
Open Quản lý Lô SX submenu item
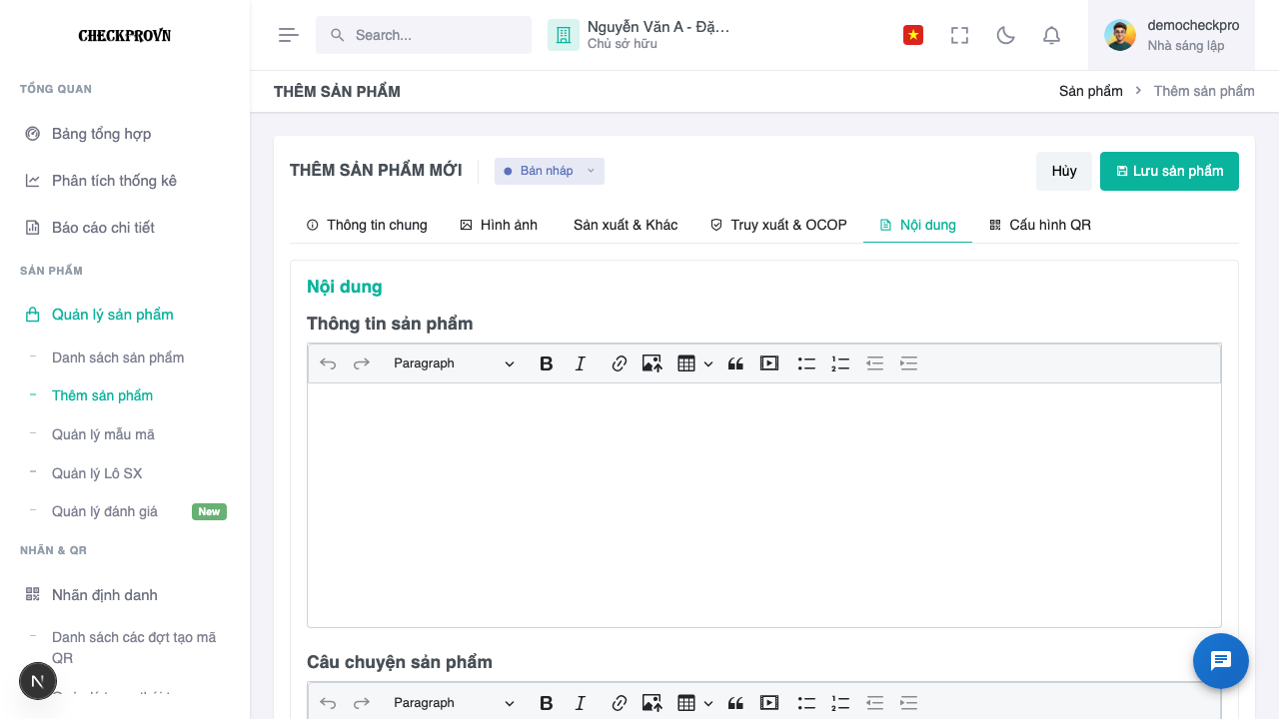97,473
